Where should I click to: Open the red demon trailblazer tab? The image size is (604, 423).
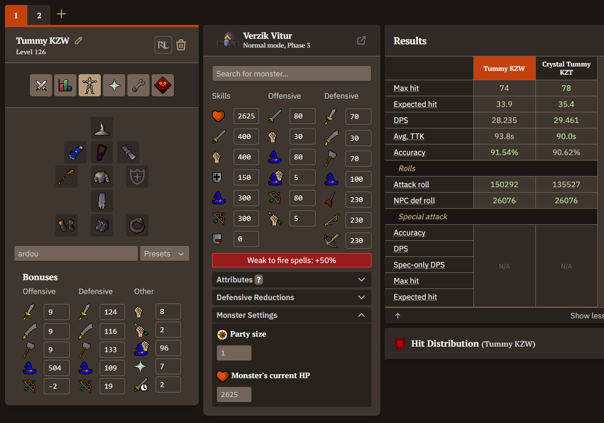click(x=163, y=85)
